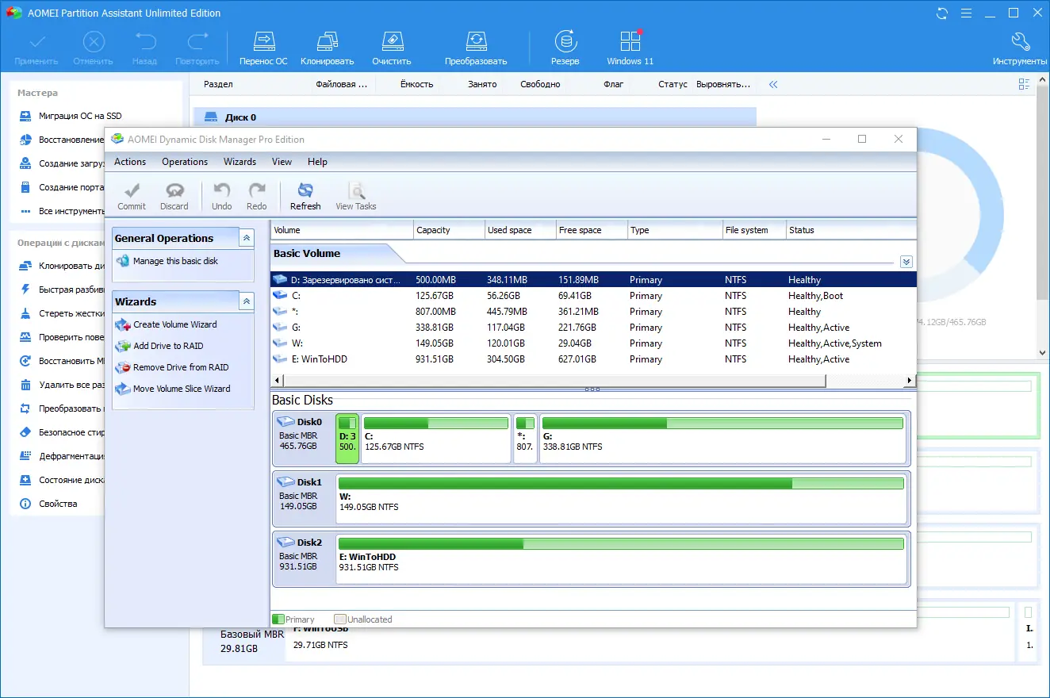Open the Actions menu

(x=130, y=162)
